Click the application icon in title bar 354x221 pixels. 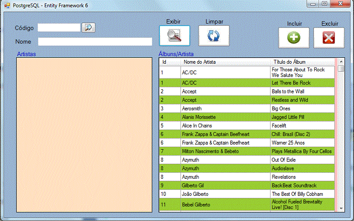pos(7,6)
